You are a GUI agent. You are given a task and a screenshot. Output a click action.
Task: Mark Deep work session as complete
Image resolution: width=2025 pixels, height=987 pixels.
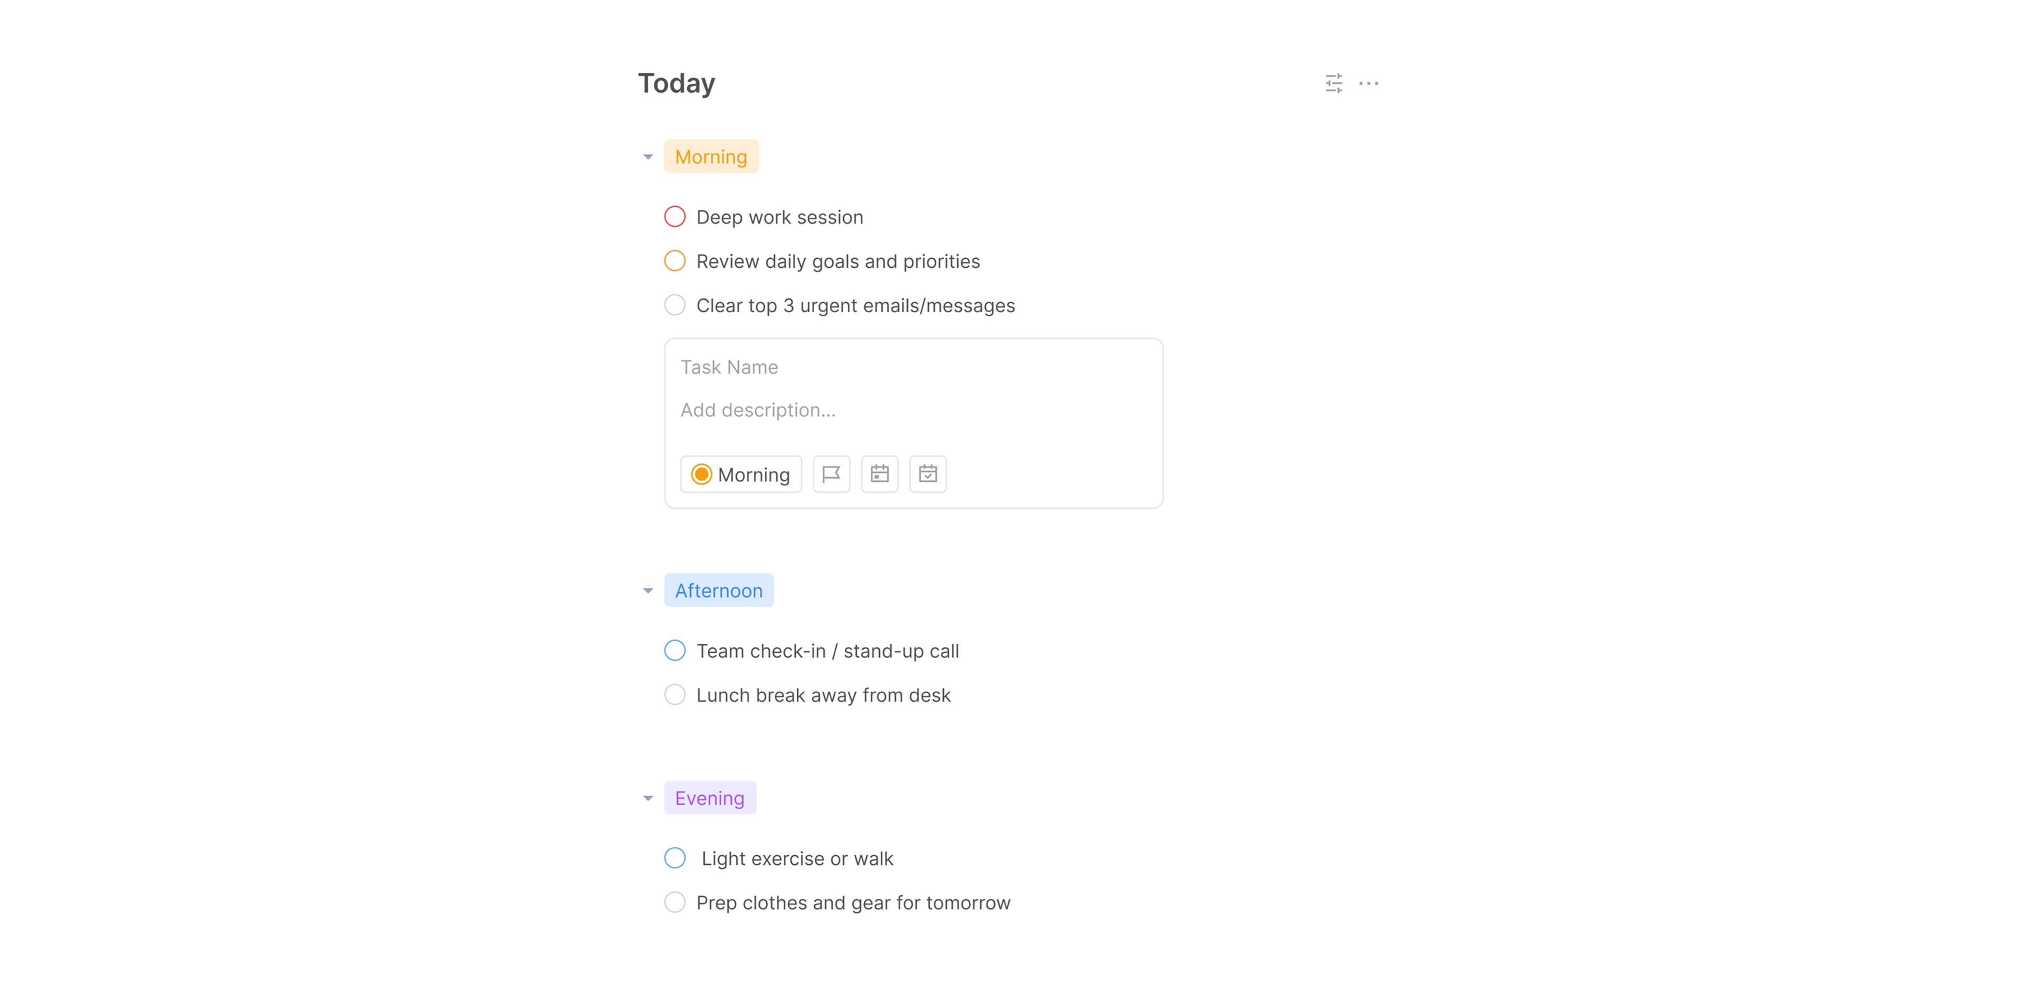point(674,217)
